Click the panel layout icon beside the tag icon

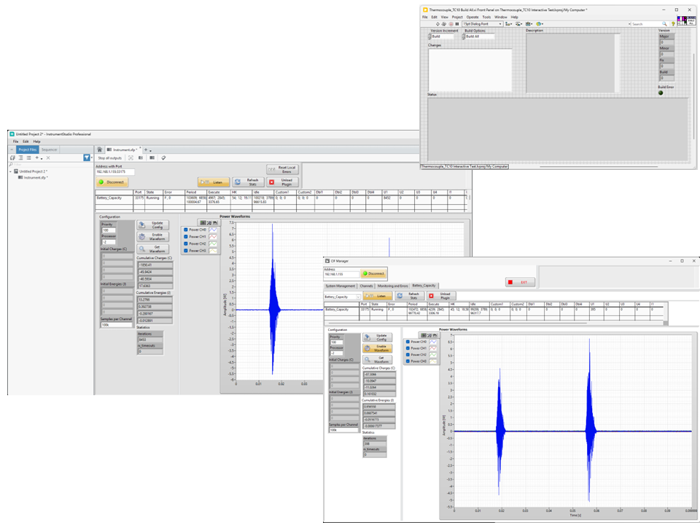tap(152, 157)
